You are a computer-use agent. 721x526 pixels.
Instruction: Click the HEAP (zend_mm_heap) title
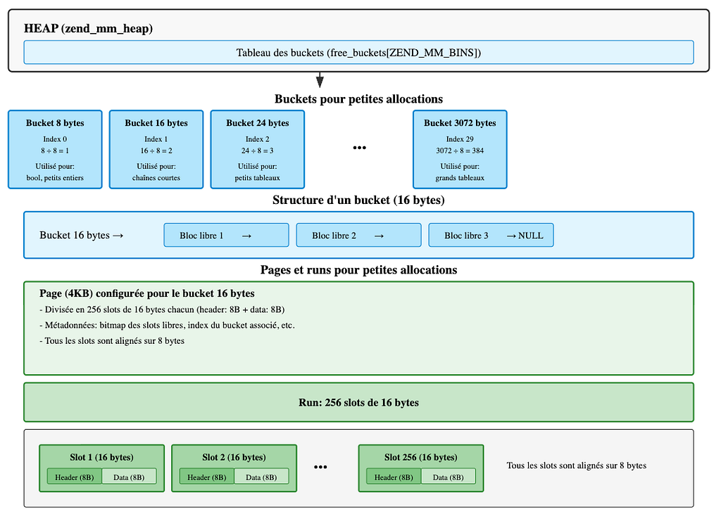(88, 29)
